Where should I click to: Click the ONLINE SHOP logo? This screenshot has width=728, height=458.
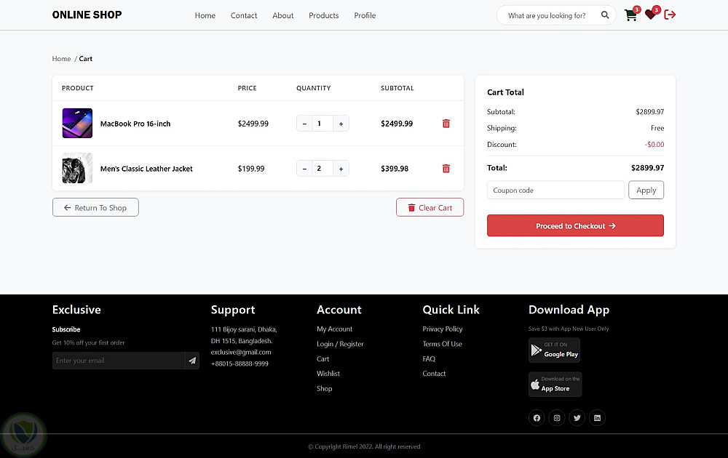[87, 15]
